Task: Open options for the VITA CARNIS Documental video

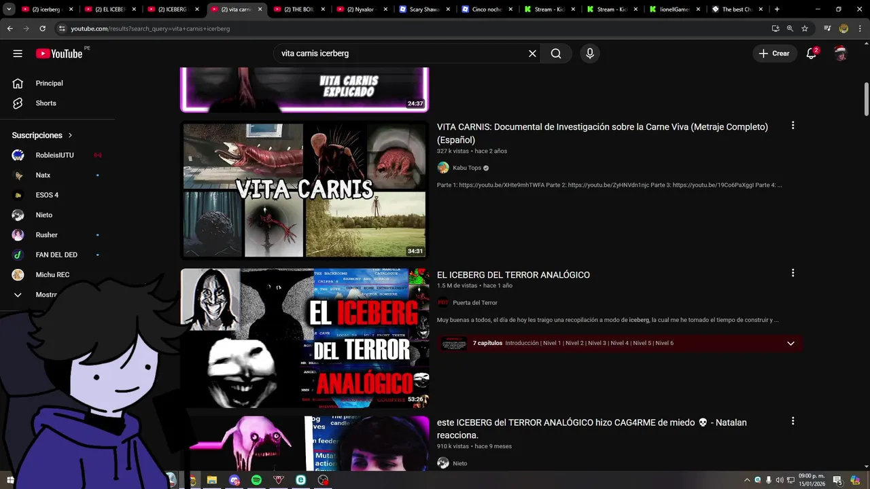Action: (x=793, y=126)
